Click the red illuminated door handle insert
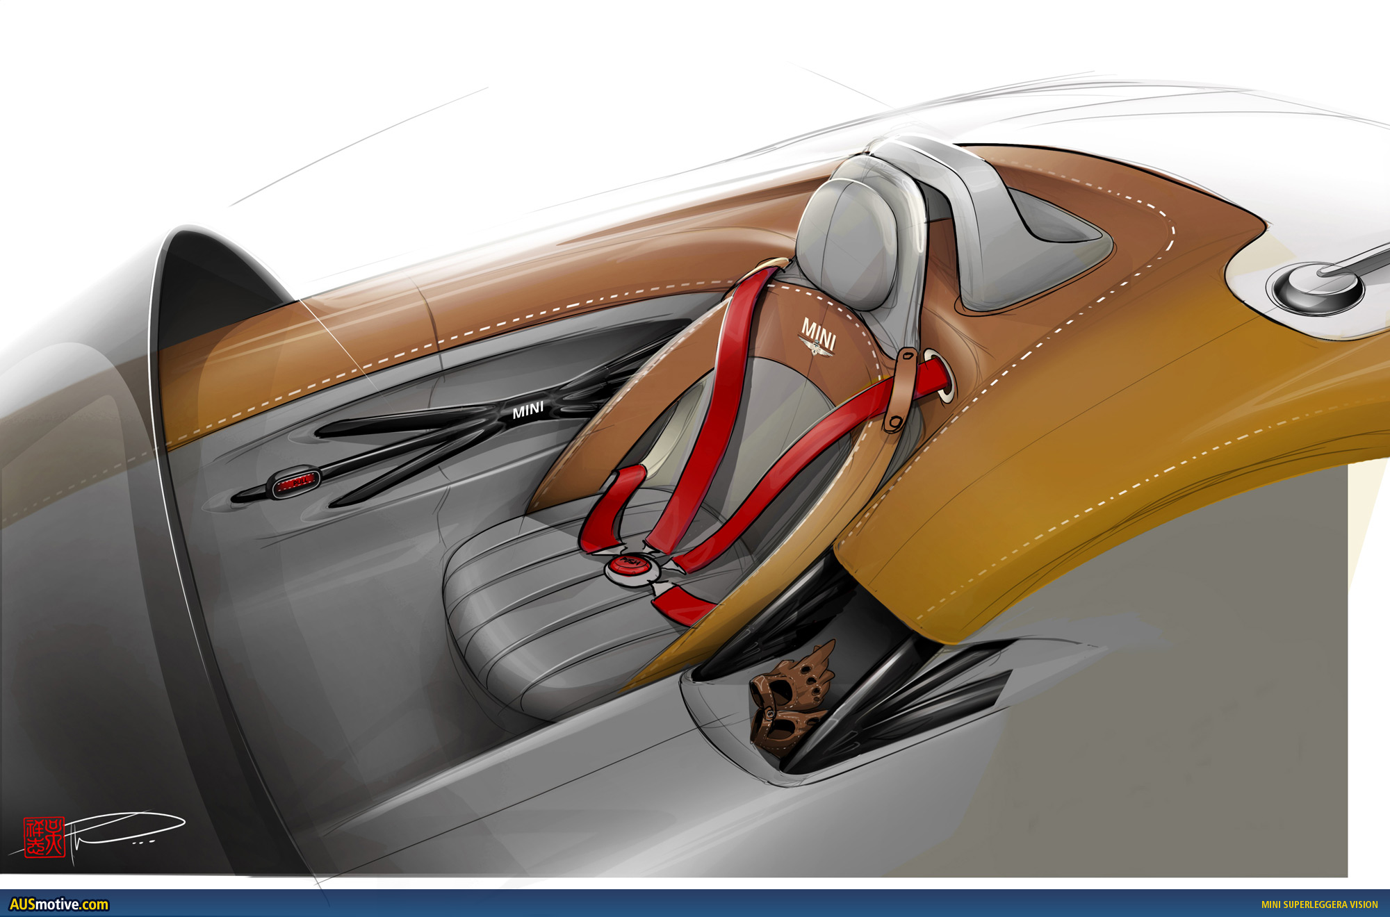This screenshot has height=917, width=1390. click(296, 482)
